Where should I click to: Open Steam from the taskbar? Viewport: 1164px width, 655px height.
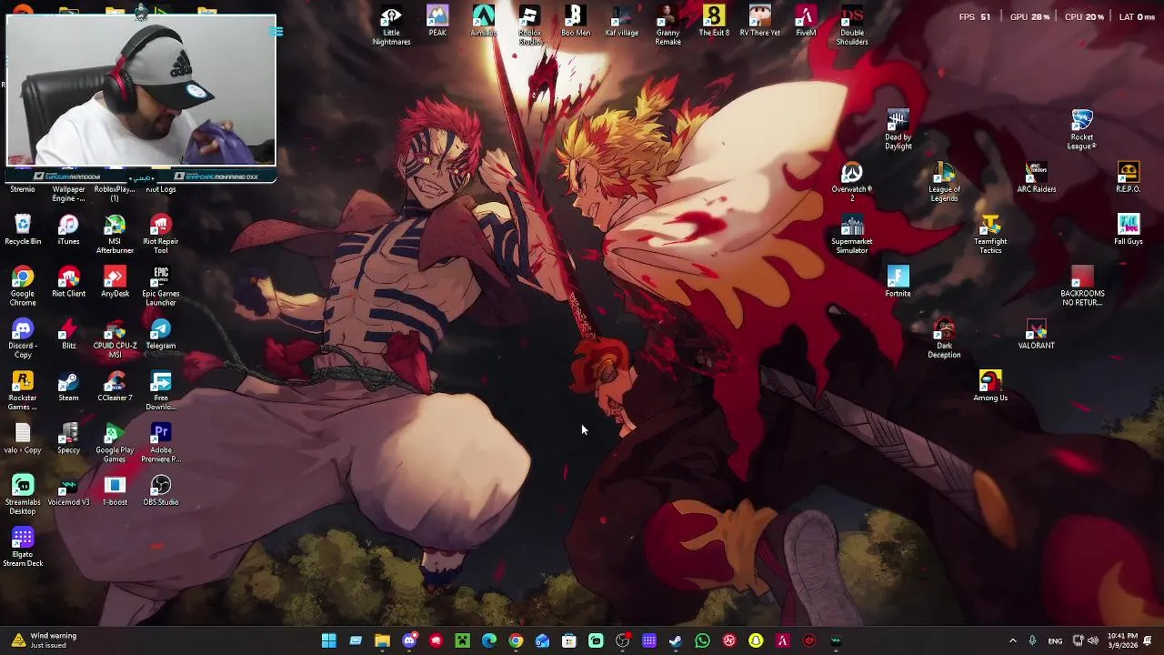pos(676,641)
